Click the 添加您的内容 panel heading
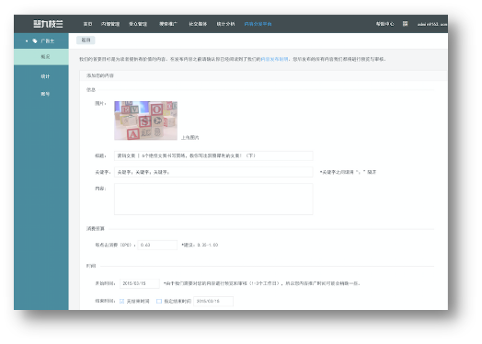Viewport: 482px width, 344px height. point(100,75)
